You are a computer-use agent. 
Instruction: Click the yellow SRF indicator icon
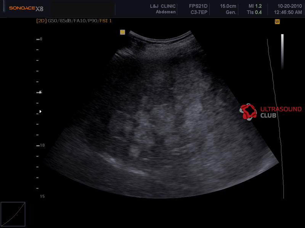[x=277, y=22]
